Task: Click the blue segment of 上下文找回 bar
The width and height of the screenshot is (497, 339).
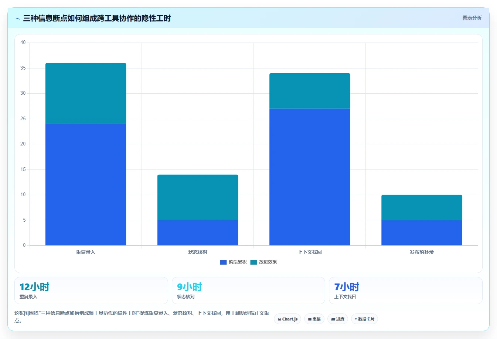Action: (x=310, y=177)
